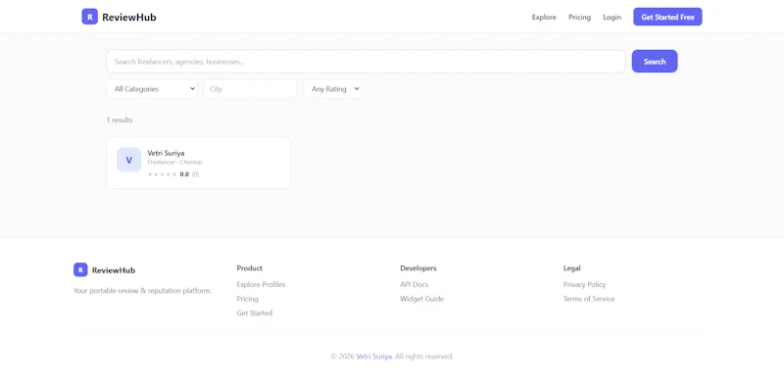Click the V avatar on Vetri Suriya card
784x385 pixels.
[x=129, y=160]
